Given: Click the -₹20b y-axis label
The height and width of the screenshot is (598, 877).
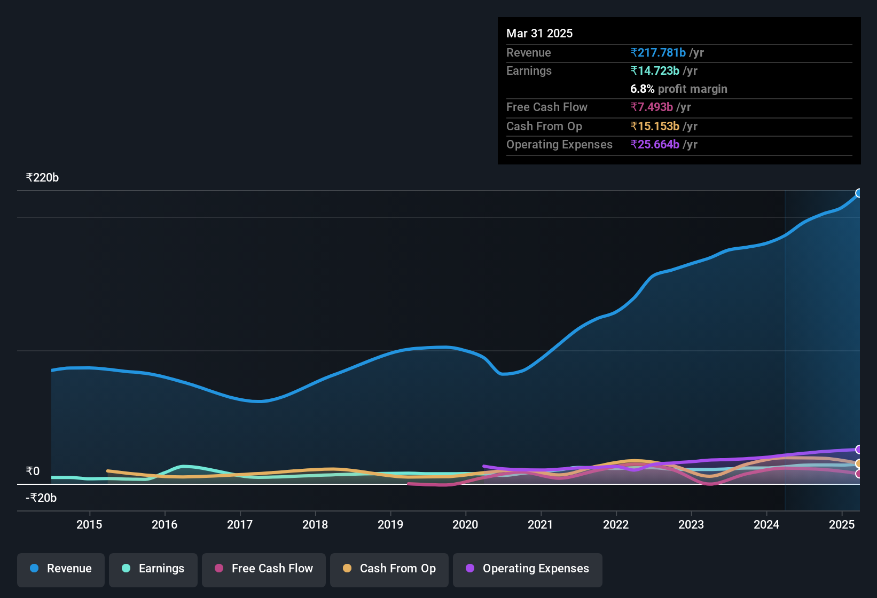Looking at the screenshot, I should 41,498.
